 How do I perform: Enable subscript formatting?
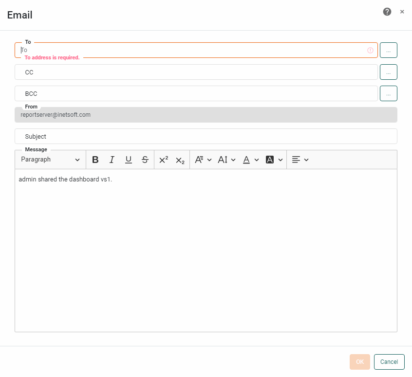(180, 160)
